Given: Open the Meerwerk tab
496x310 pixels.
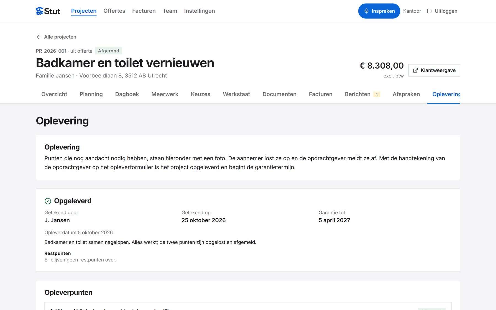Looking at the screenshot, I should coord(165,94).
